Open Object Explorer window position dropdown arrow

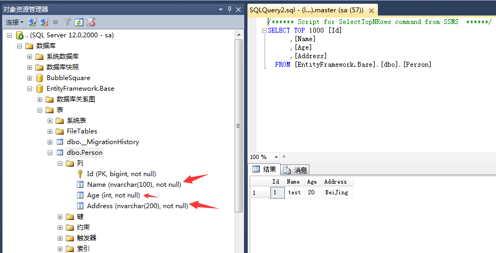click(x=221, y=10)
